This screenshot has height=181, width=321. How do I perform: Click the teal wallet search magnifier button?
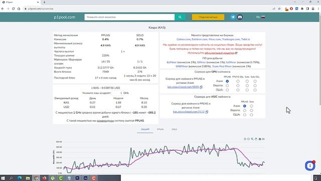(180, 17)
